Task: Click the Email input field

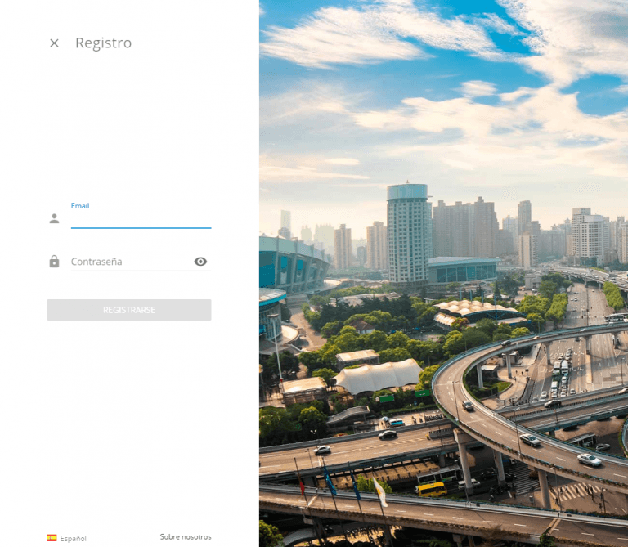Action: tap(141, 219)
